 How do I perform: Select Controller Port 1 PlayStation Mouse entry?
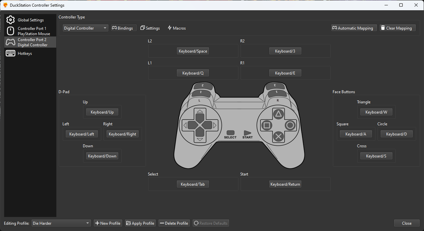30,31
